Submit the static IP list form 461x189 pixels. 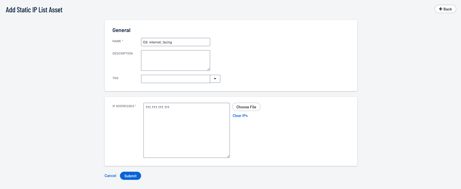point(130,176)
